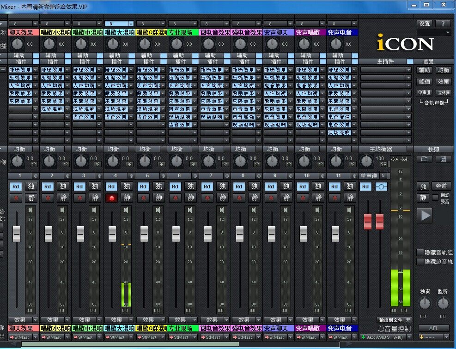Click the N button beside master 单声道
Screen dimensions: 456x349
(383, 176)
